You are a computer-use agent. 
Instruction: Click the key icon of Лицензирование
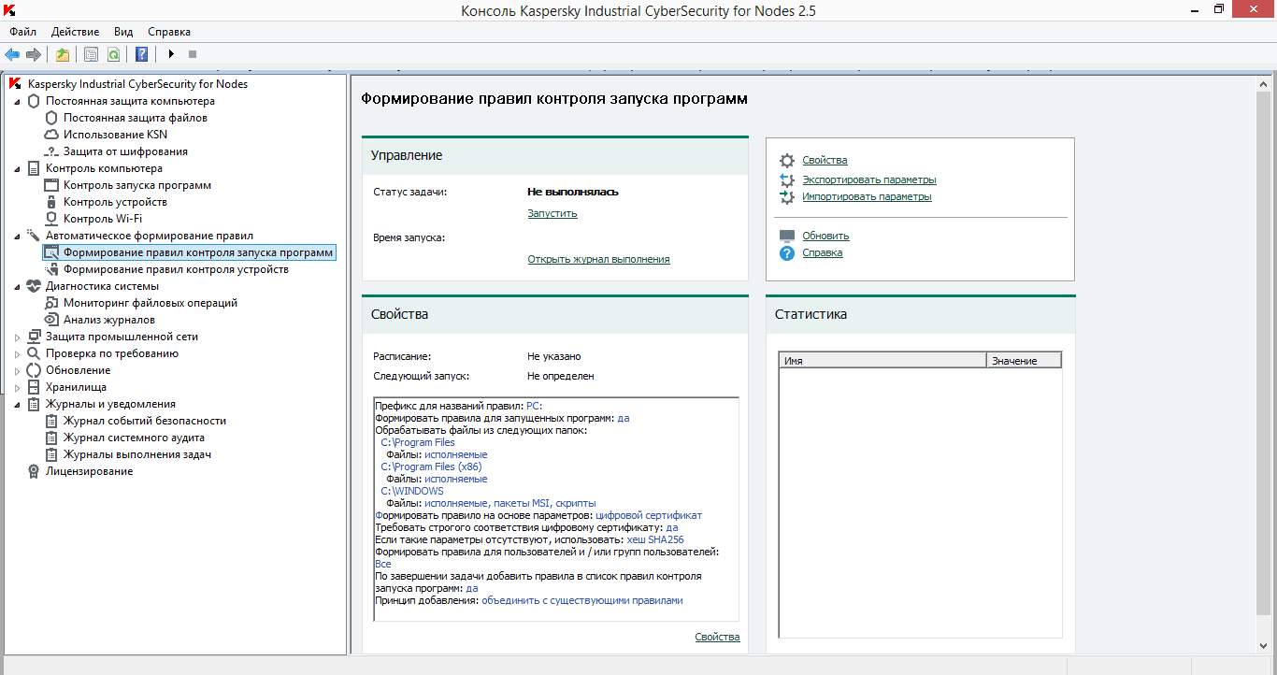[x=34, y=471]
